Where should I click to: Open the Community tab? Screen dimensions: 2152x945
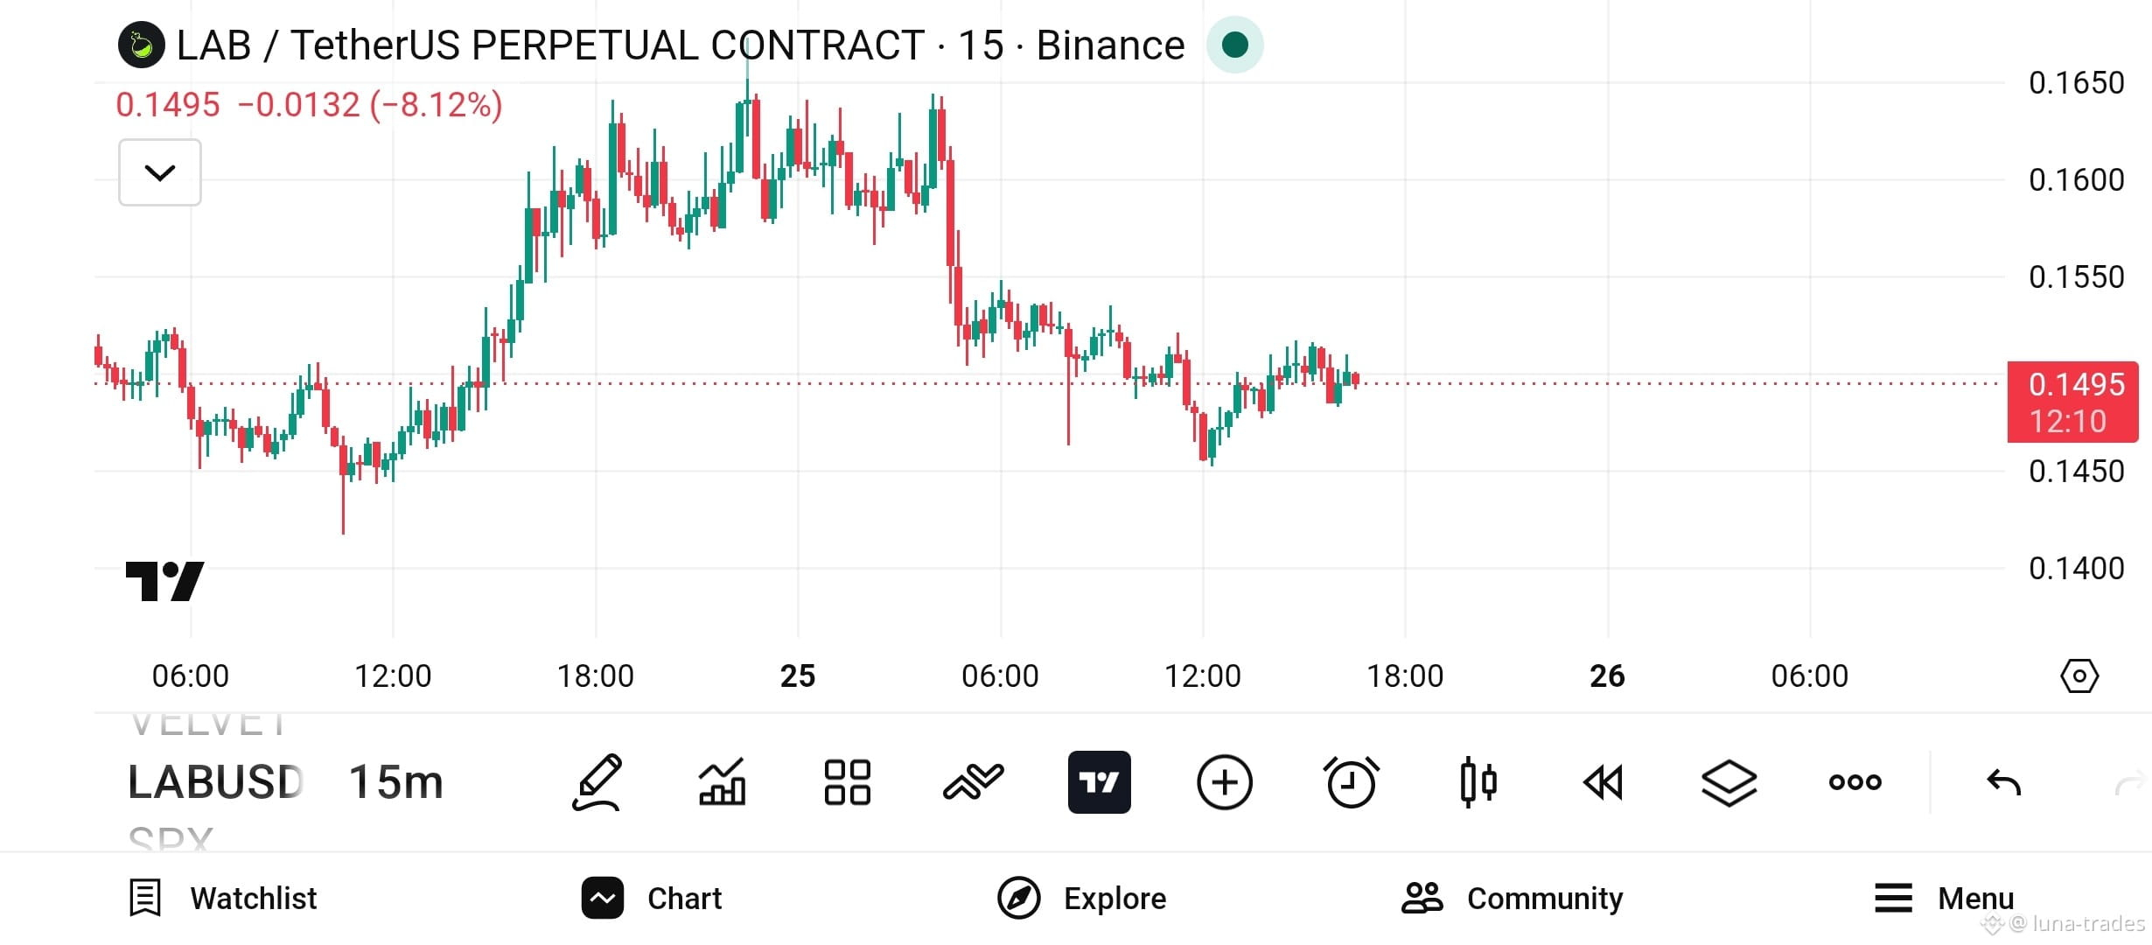1513,899
